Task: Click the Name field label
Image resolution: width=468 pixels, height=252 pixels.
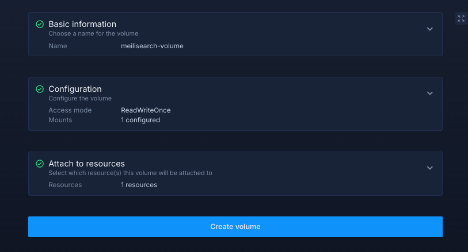Action: (58, 46)
